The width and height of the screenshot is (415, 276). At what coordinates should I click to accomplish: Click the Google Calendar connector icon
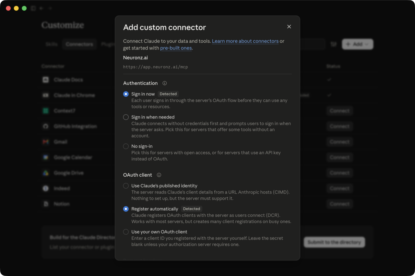click(x=46, y=157)
